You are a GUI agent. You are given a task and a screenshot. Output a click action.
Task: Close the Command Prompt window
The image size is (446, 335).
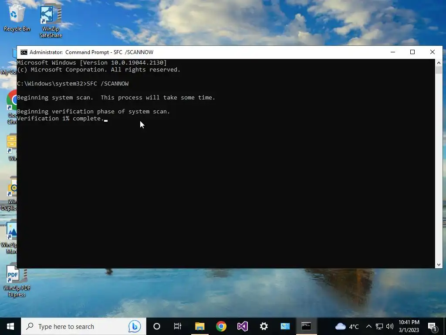click(x=432, y=52)
